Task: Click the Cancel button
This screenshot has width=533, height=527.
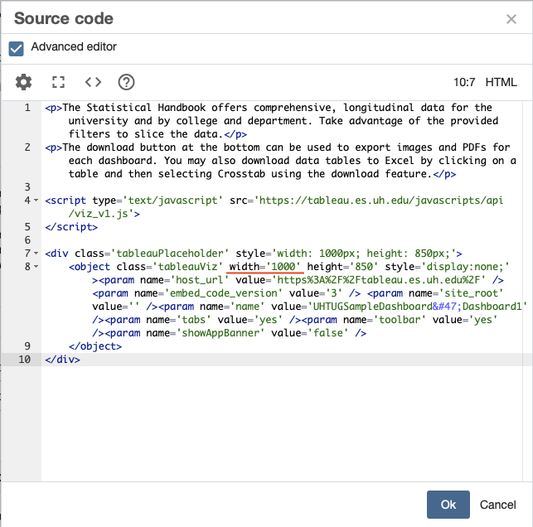Action: coord(498,505)
